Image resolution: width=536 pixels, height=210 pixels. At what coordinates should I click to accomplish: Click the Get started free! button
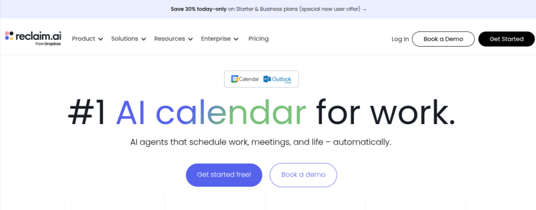224,175
